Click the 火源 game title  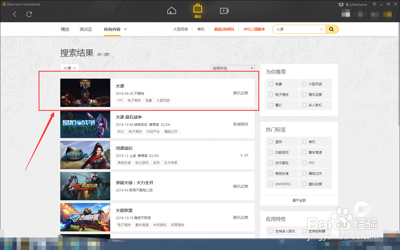coord(120,86)
